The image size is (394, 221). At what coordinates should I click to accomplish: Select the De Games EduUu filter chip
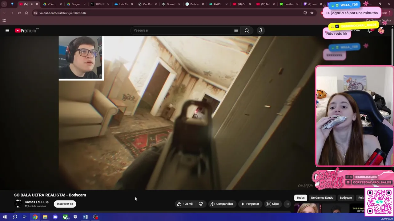pyautogui.click(x=322, y=198)
